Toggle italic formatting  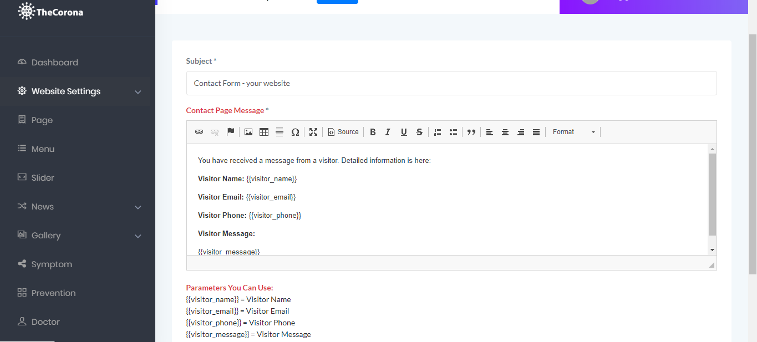click(x=388, y=132)
